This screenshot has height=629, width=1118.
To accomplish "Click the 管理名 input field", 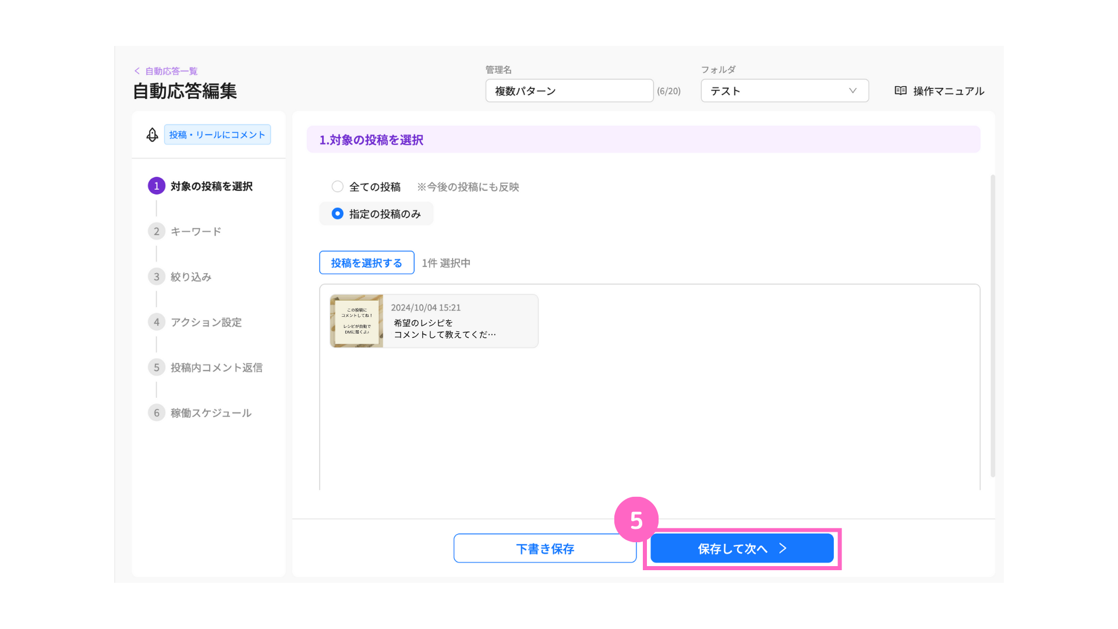I will pos(569,91).
